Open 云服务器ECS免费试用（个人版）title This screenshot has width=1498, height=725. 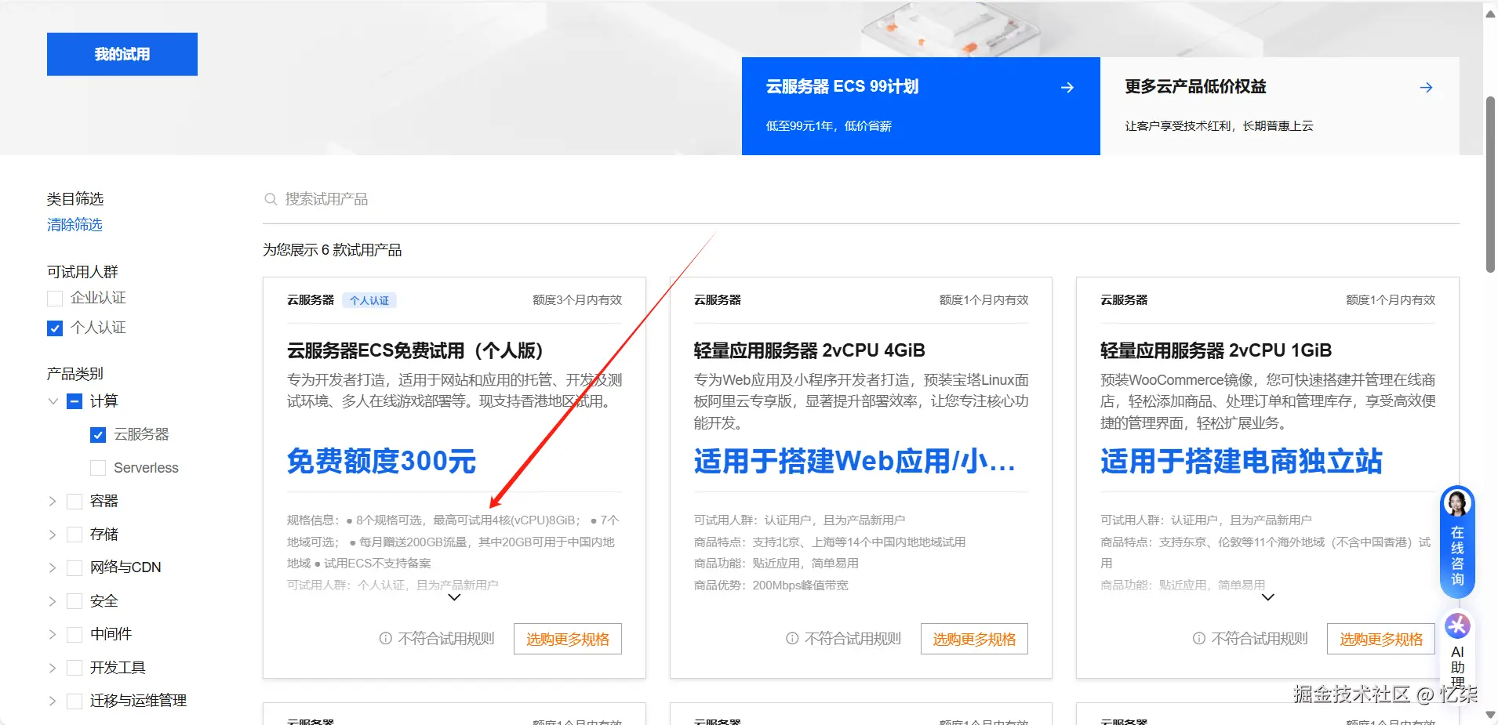pyautogui.click(x=416, y=350)
